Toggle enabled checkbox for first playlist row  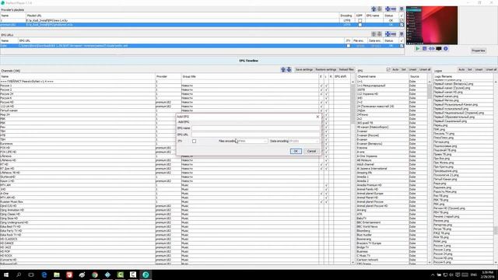tap(402, 20)
